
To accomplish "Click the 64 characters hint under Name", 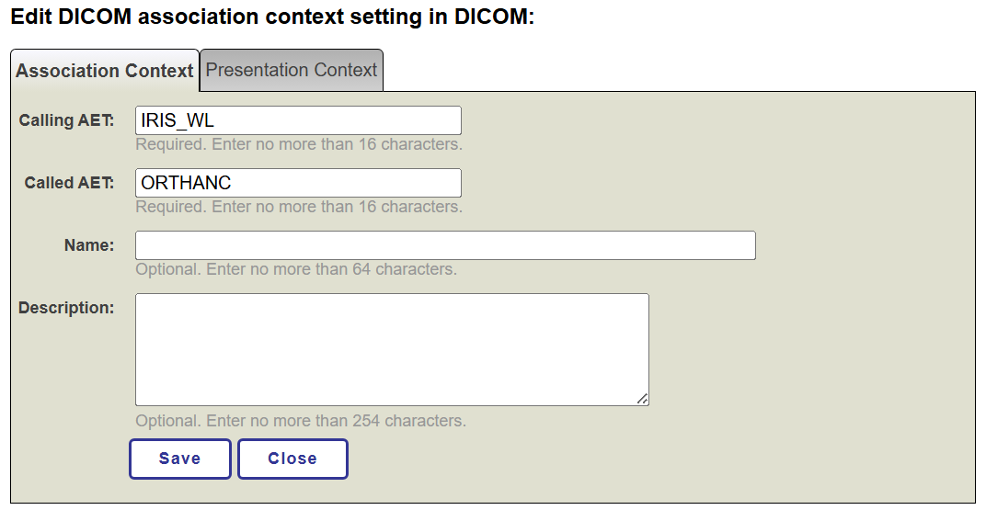I will click(x=295, y=269).
